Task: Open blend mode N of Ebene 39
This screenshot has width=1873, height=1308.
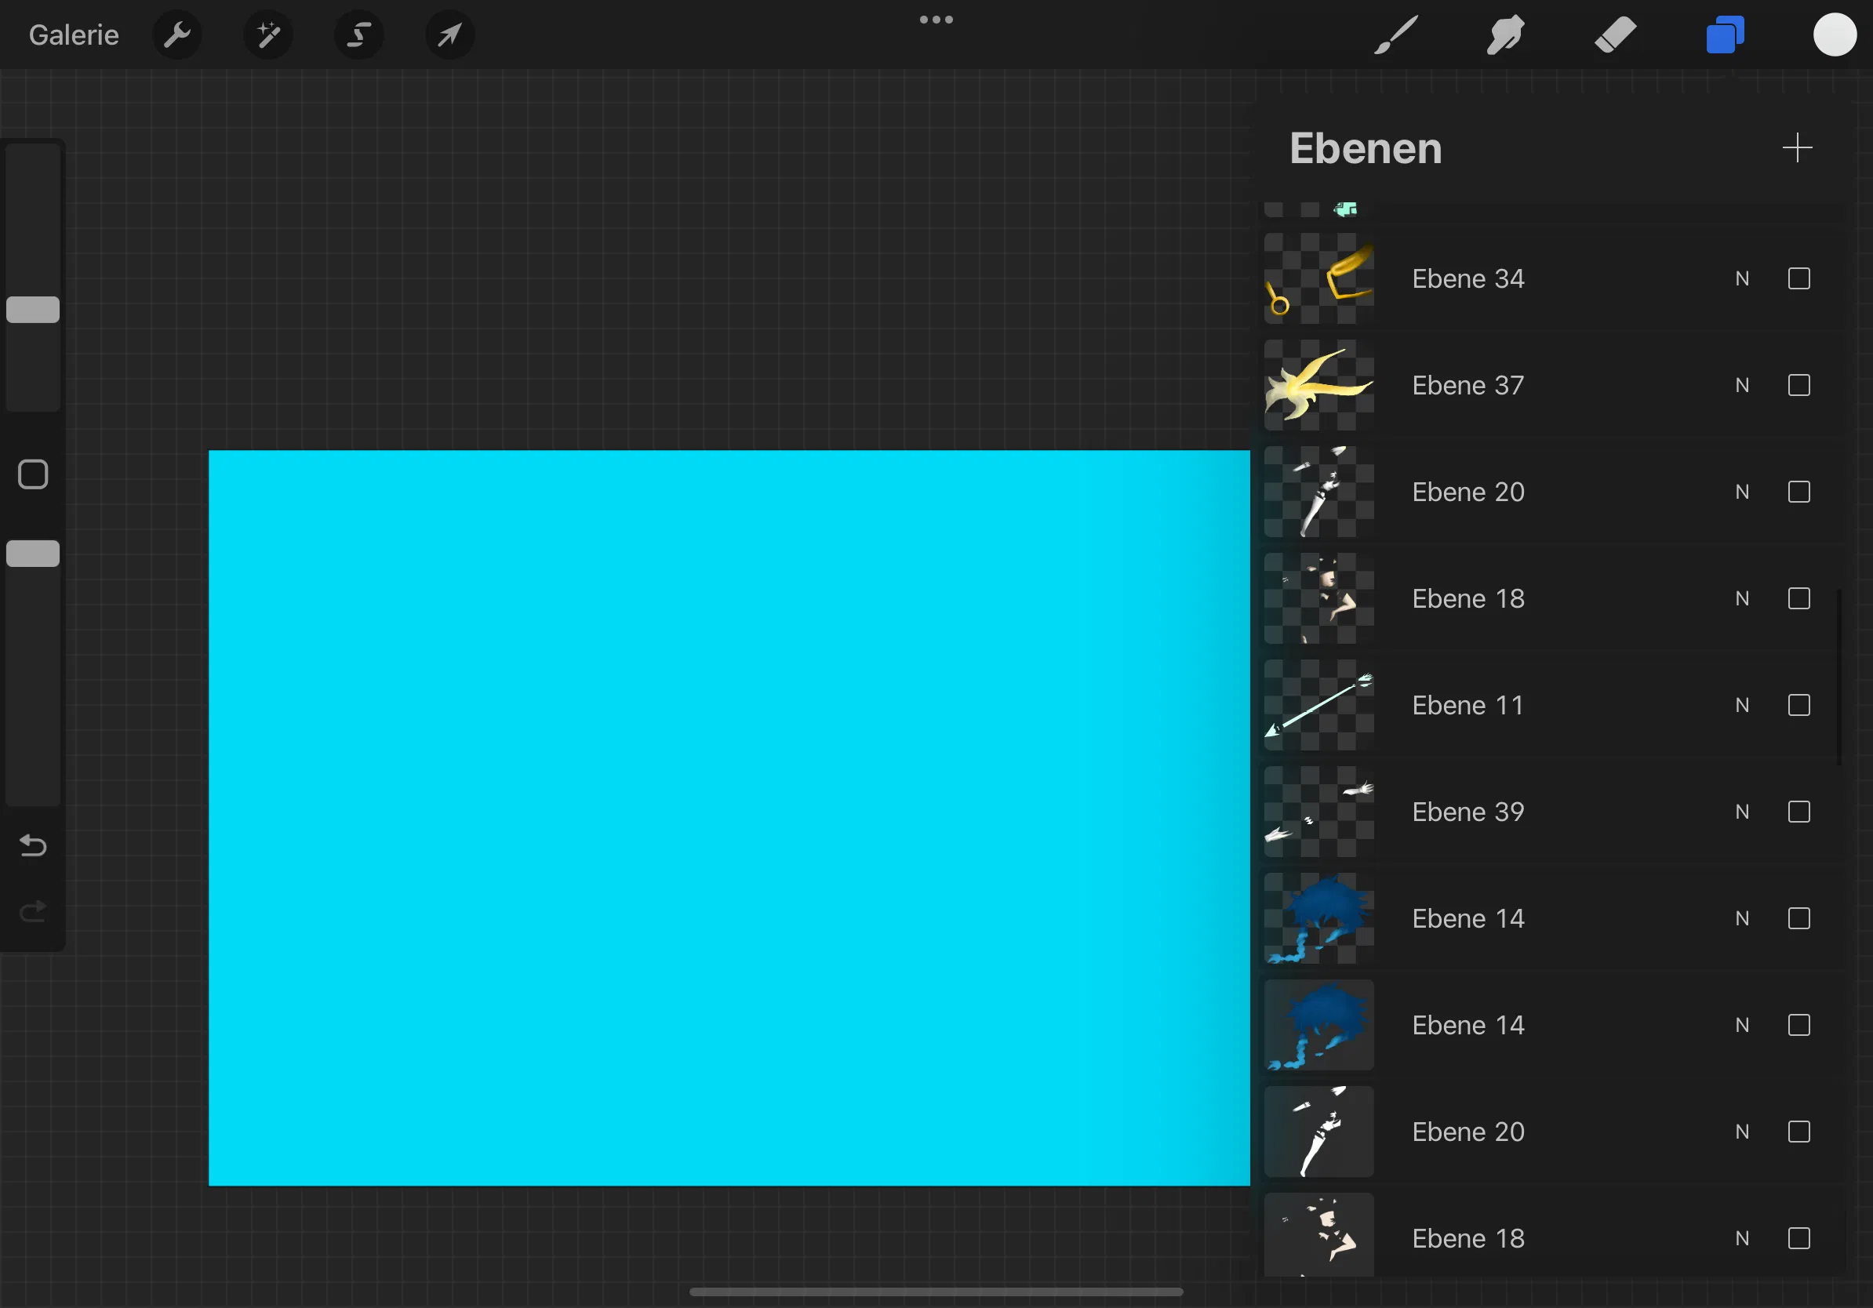Action: pos(1742,812)
